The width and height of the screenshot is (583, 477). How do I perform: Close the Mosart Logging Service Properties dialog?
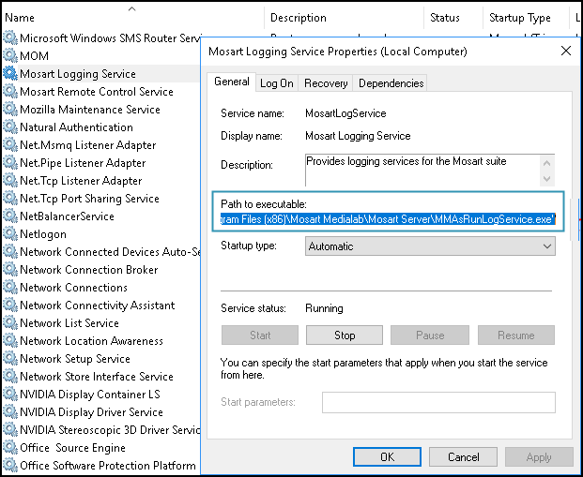(563, 52)
